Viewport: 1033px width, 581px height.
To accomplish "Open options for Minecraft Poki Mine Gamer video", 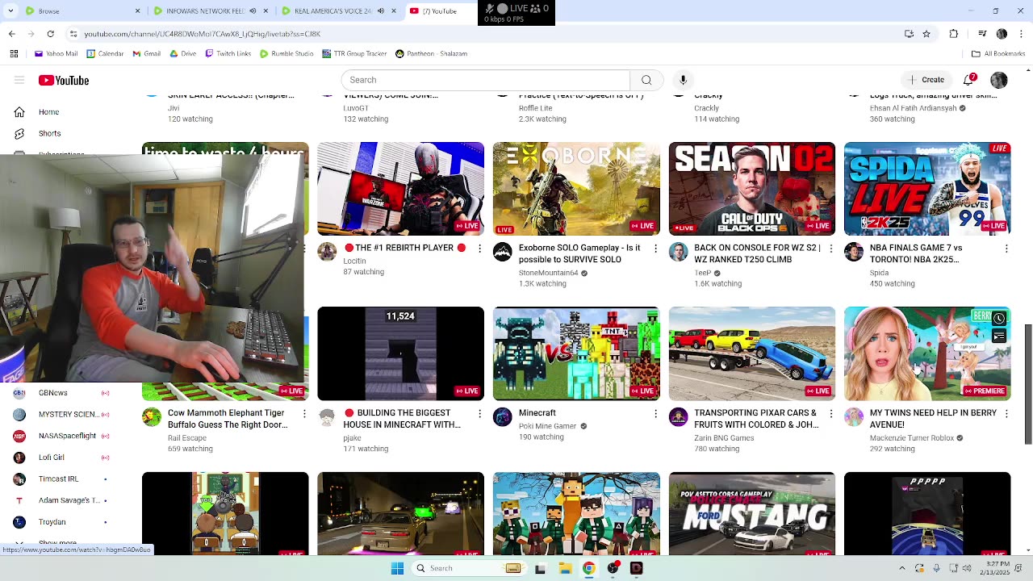I will pos(655,413).
